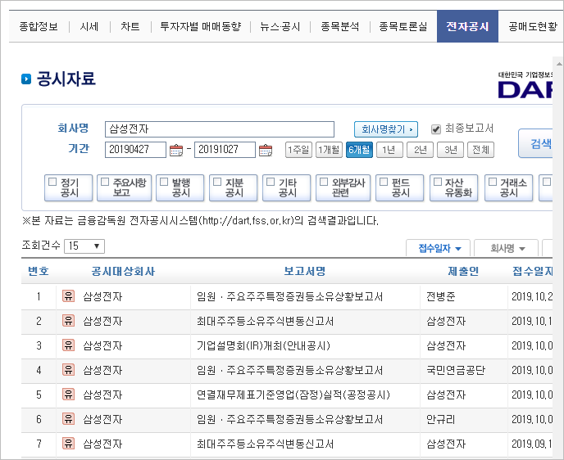Click the 보고서명 column header
This screenshot has height=460, width=564.
pos(305,271)
